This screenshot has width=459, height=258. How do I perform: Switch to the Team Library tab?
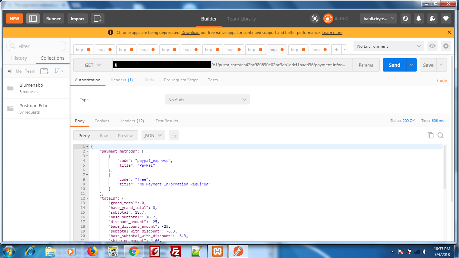[x=241, y=18]
